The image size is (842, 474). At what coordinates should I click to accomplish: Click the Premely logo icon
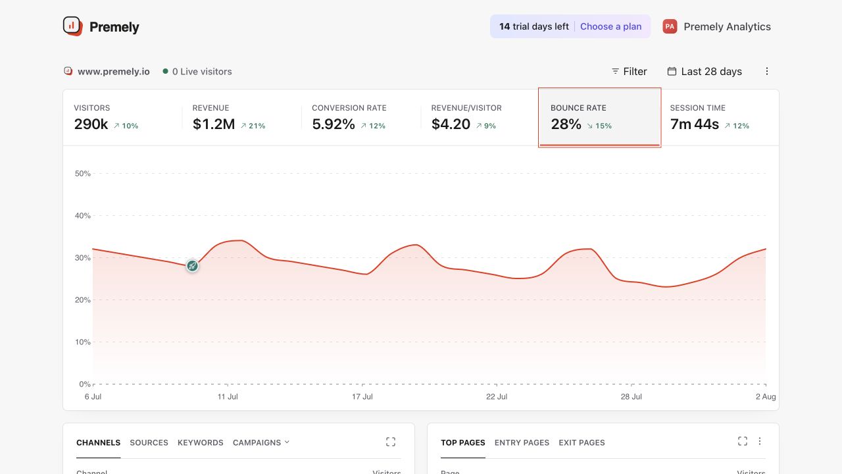(x=72, y=26)
